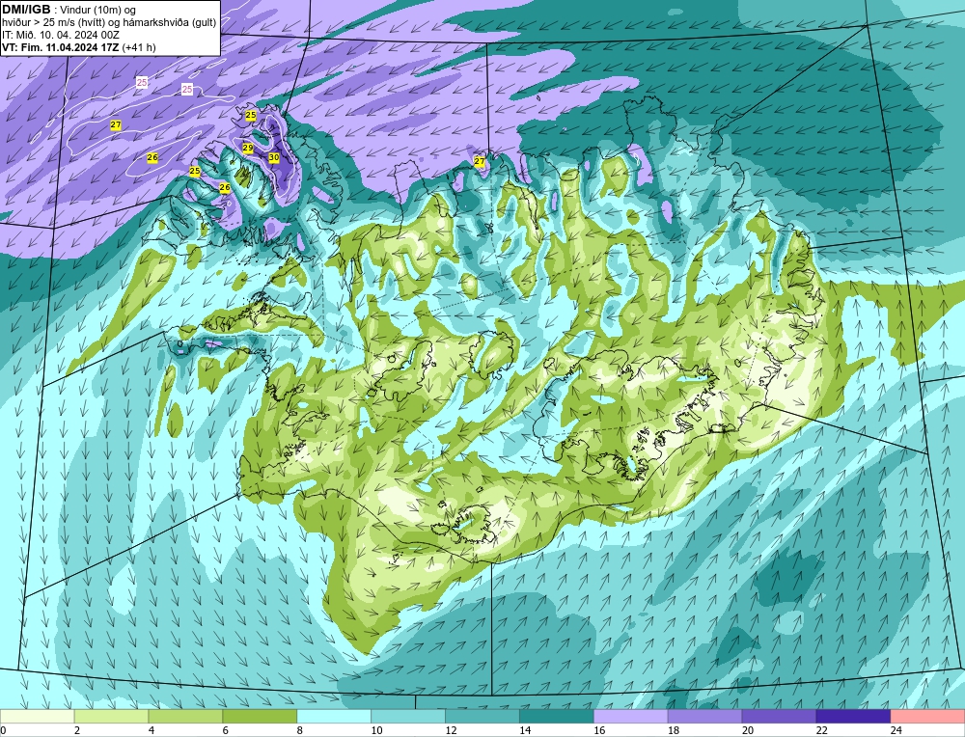The height and width of the screenshot is (737, 965).
Task: Click the legend scale number 20
Action: click(748, 730)
